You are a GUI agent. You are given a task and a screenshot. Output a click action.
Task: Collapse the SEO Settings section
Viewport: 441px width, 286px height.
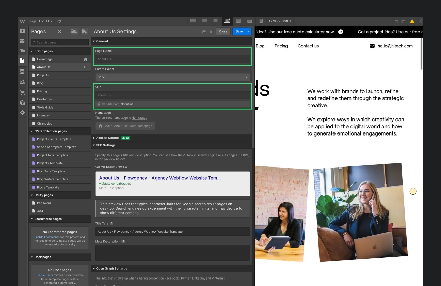click(94, 145)
